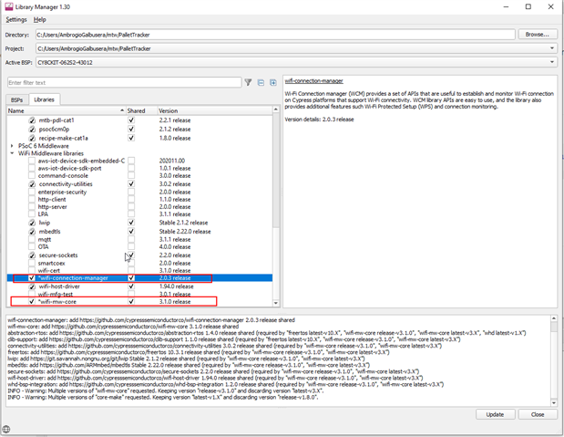The width and height of the screenshot is (564, 437).
Task: Click the Library Manager title bar app icon
Action: (x=8, y=7)
